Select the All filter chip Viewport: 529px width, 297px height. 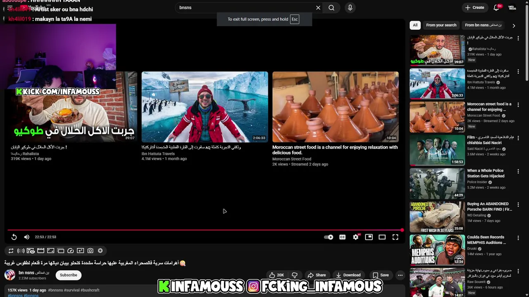[x=415, y=25]
